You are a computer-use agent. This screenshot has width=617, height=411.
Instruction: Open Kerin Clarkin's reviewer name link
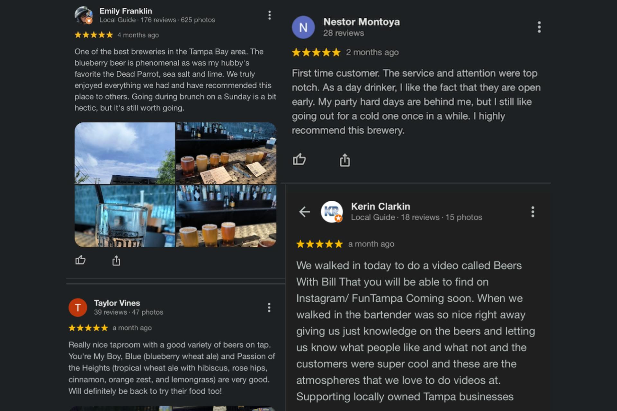(x=380, y=206)
